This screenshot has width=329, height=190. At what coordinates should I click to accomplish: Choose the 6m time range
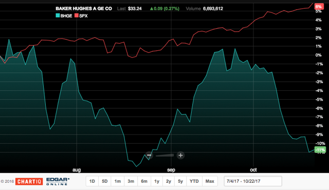tap(144, 181)
